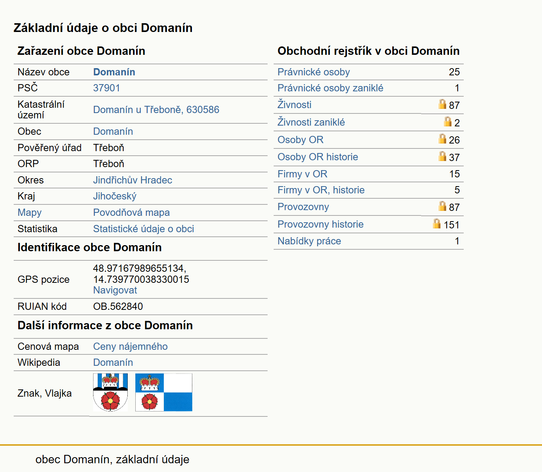Open the Živnosti link
Image resolution: width=542 pixels, height=472 pixels.
295,105
